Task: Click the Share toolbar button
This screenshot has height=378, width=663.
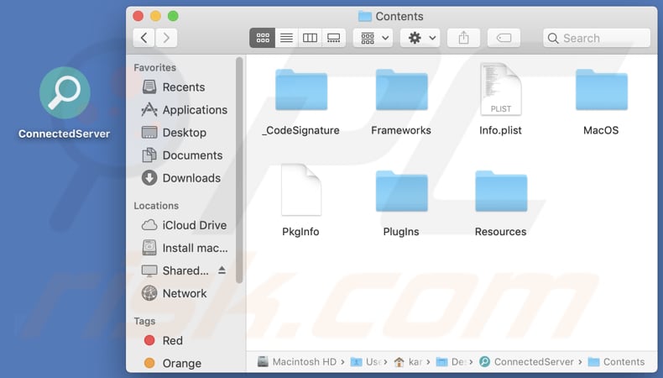Action: (x=463, y=38)
